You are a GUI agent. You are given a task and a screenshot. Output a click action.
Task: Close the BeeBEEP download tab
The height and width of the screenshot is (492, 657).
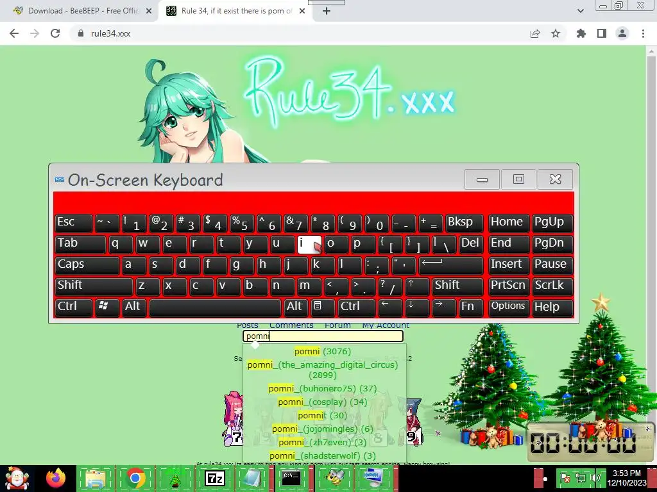(x=149, y=12)
